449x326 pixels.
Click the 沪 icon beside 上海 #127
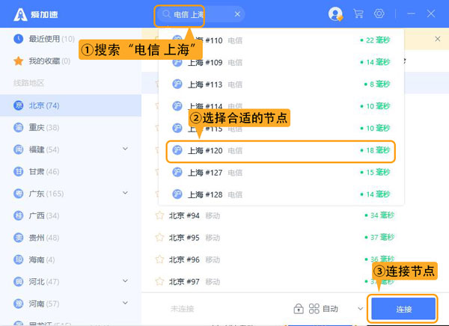pos(177,172)
